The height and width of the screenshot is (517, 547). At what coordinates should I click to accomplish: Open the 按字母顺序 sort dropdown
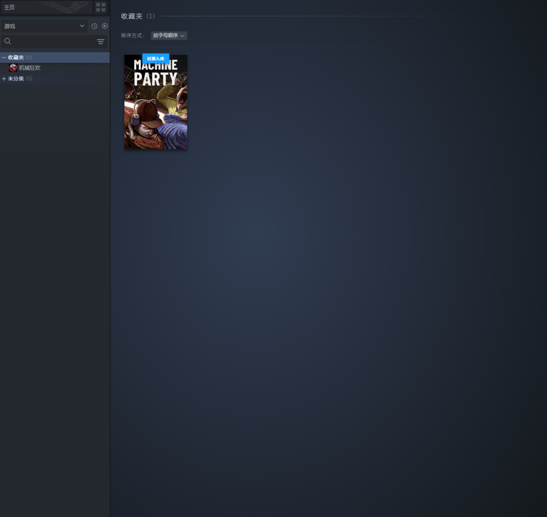(x=169, y=35)
